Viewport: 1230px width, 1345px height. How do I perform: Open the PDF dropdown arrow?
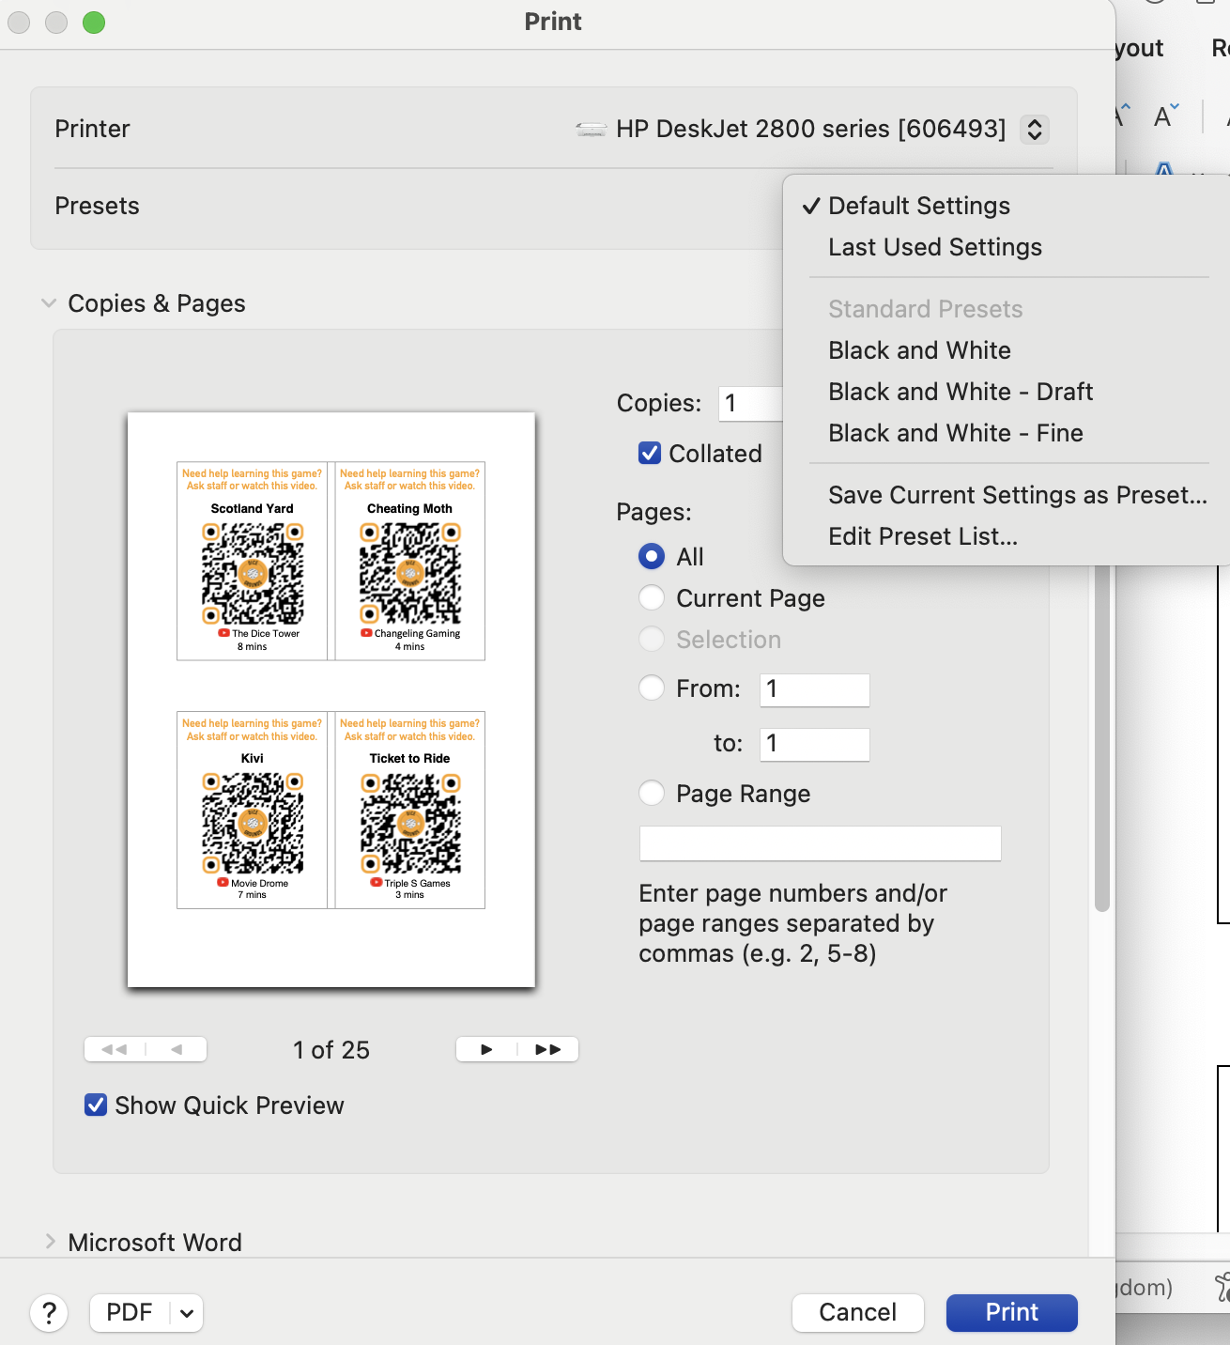(187, 1313)
